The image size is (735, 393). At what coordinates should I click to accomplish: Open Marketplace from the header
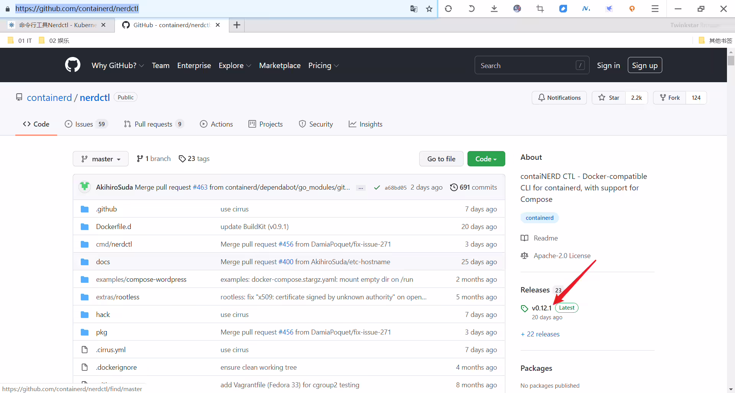(x=280, y=65)
